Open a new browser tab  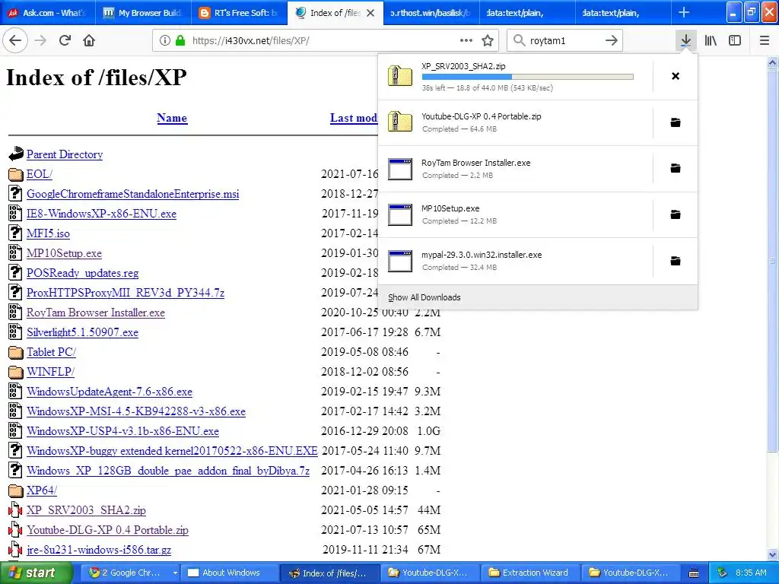[684, 12]
